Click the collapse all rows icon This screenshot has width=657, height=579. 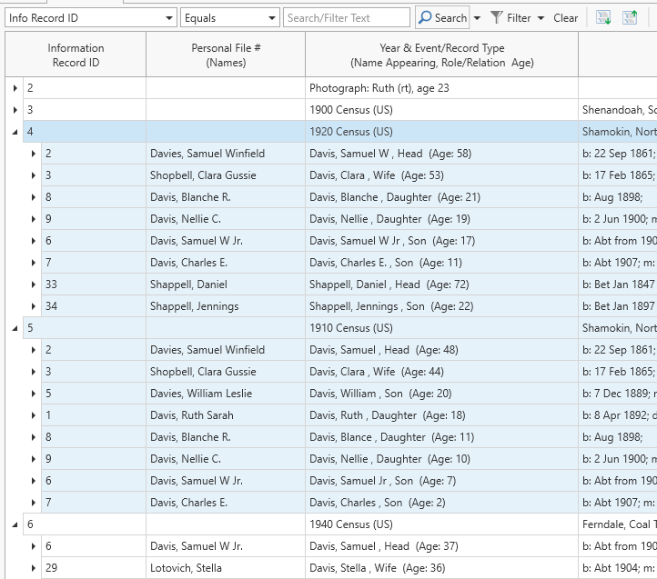(x=630, y=17)
